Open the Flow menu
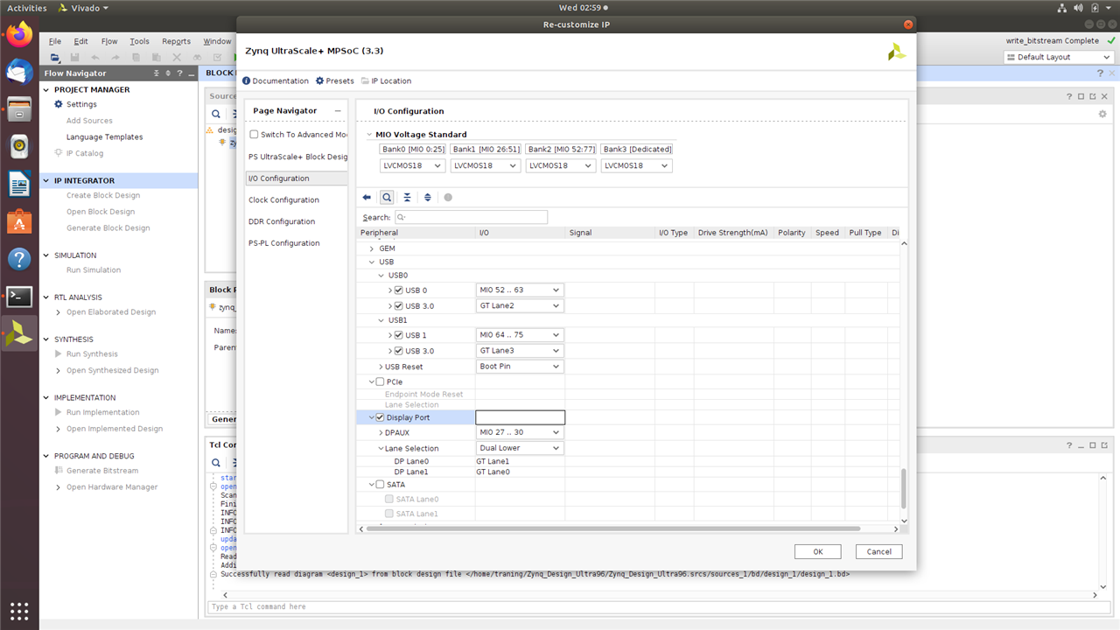Screen dimensions: 1120x630 click(x=109, y=41)
